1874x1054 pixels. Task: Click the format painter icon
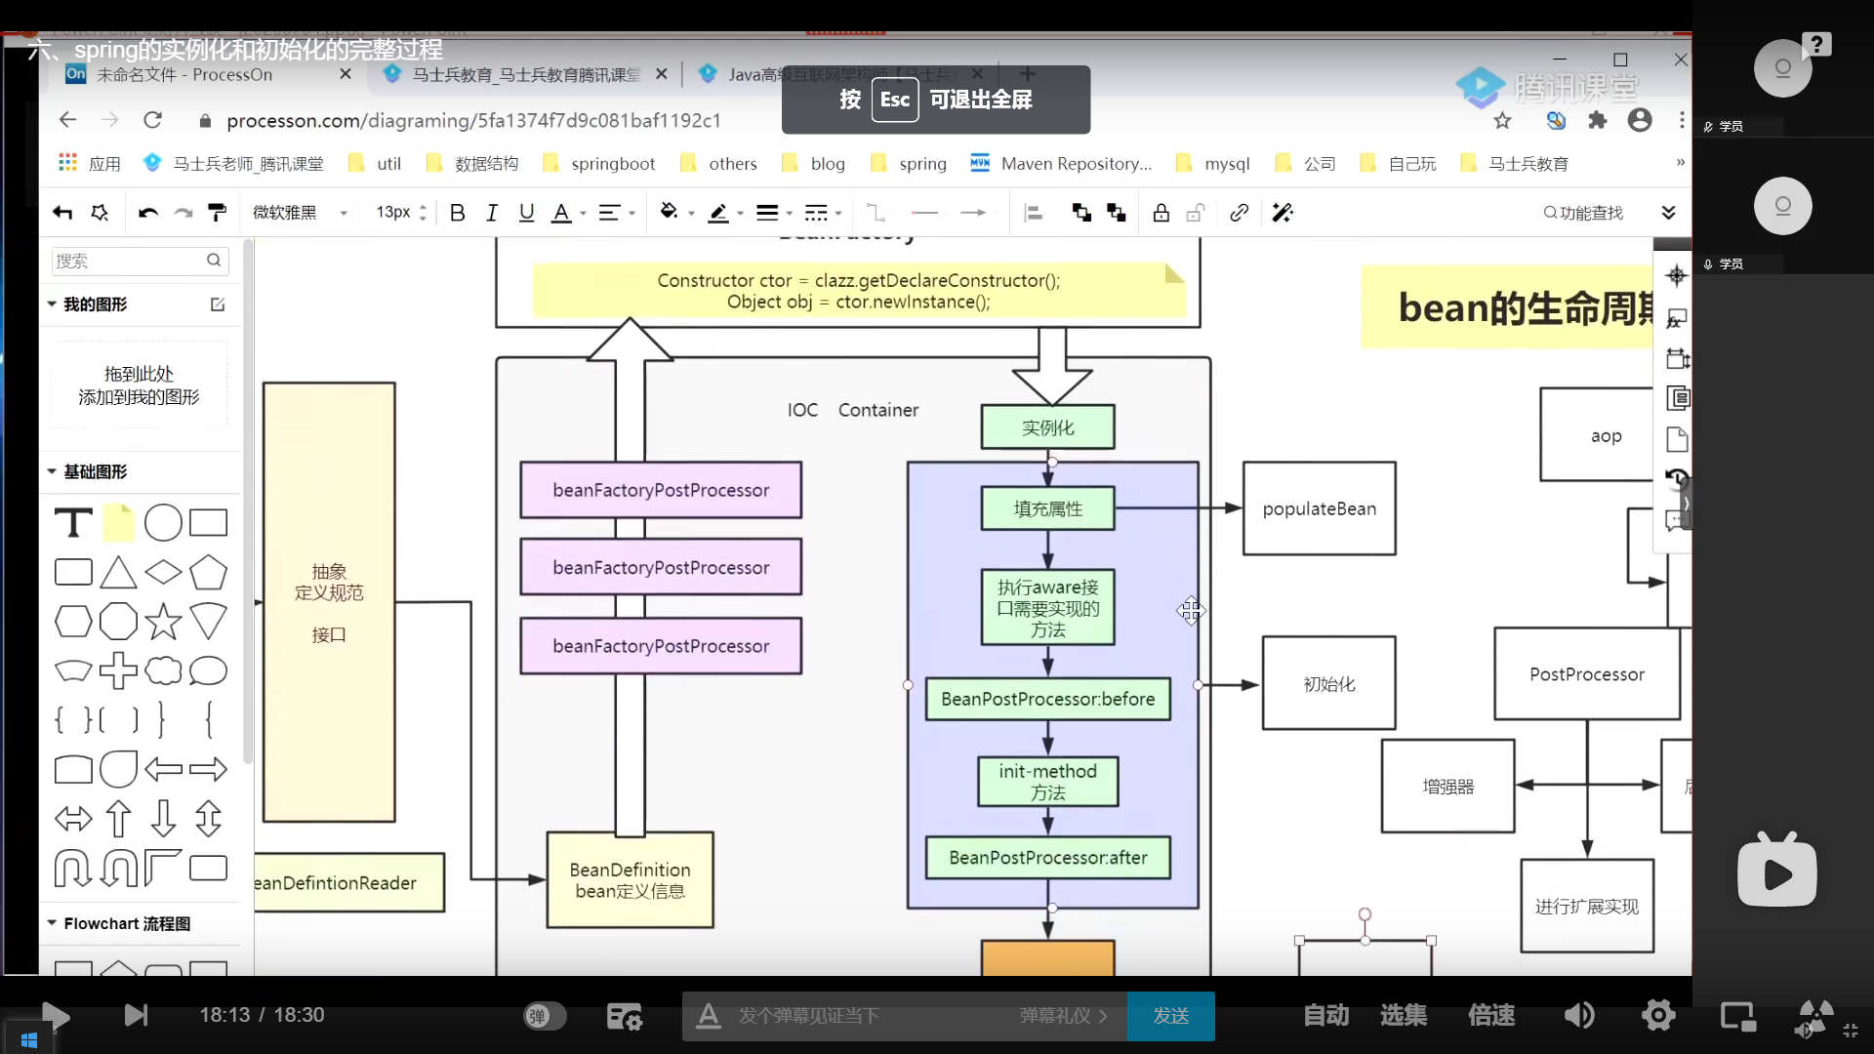218,213
